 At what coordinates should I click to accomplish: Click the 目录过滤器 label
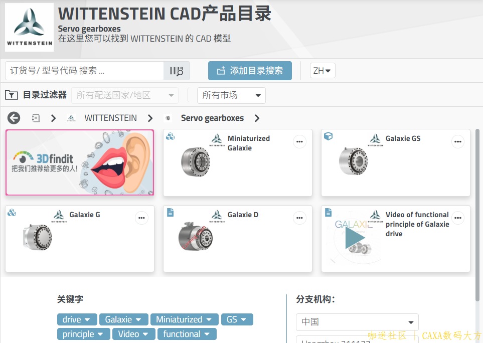point(45,95)
